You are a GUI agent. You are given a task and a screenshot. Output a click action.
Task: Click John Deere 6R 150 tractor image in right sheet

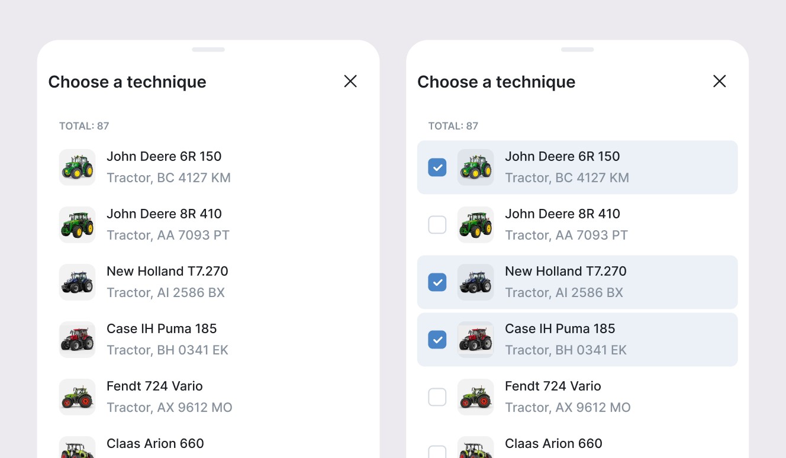click(476, 167)
